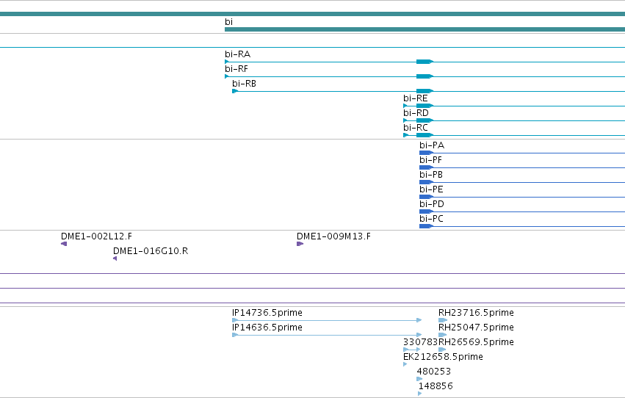The image size is (625, 398).
Task: Select the bi-PE protein label
Action: pos(431,189)
